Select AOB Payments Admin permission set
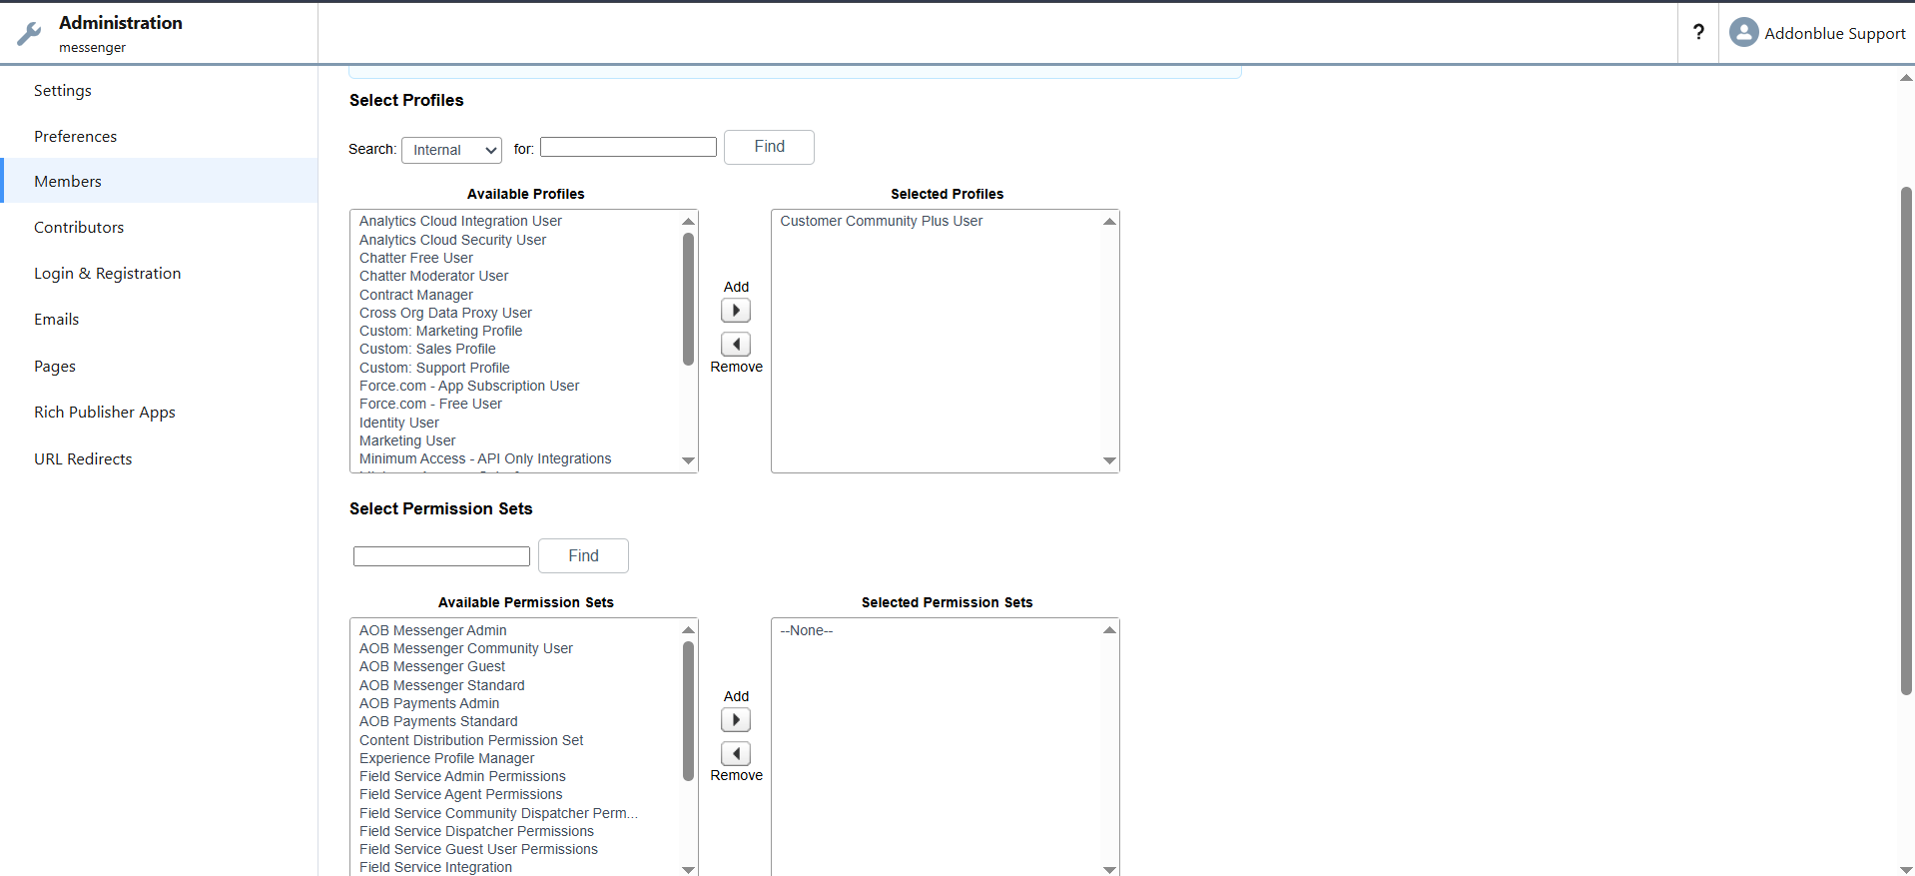Image resolution: width=1915 pixels, height=876 pixels. click(x=429, y=703)
